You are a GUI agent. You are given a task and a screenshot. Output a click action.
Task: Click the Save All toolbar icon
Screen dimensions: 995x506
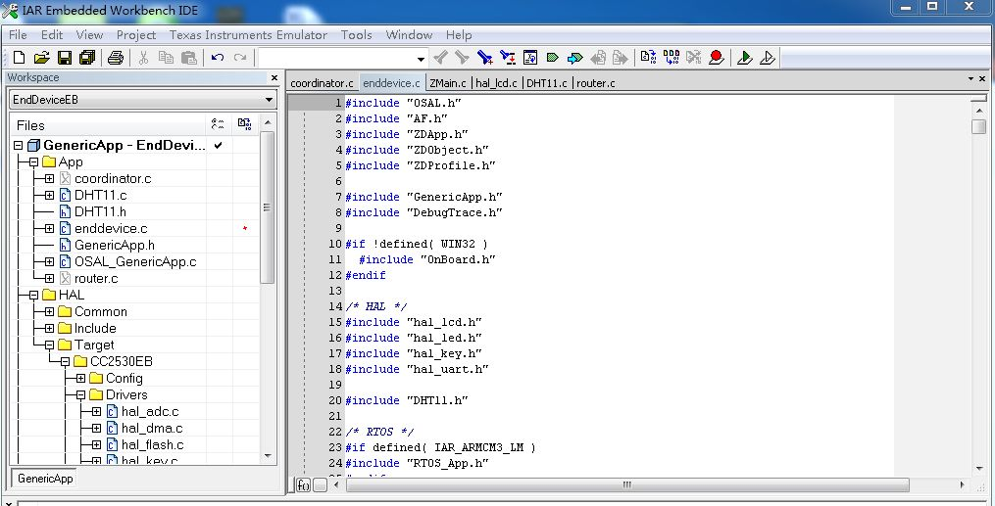tap(86, 58)
